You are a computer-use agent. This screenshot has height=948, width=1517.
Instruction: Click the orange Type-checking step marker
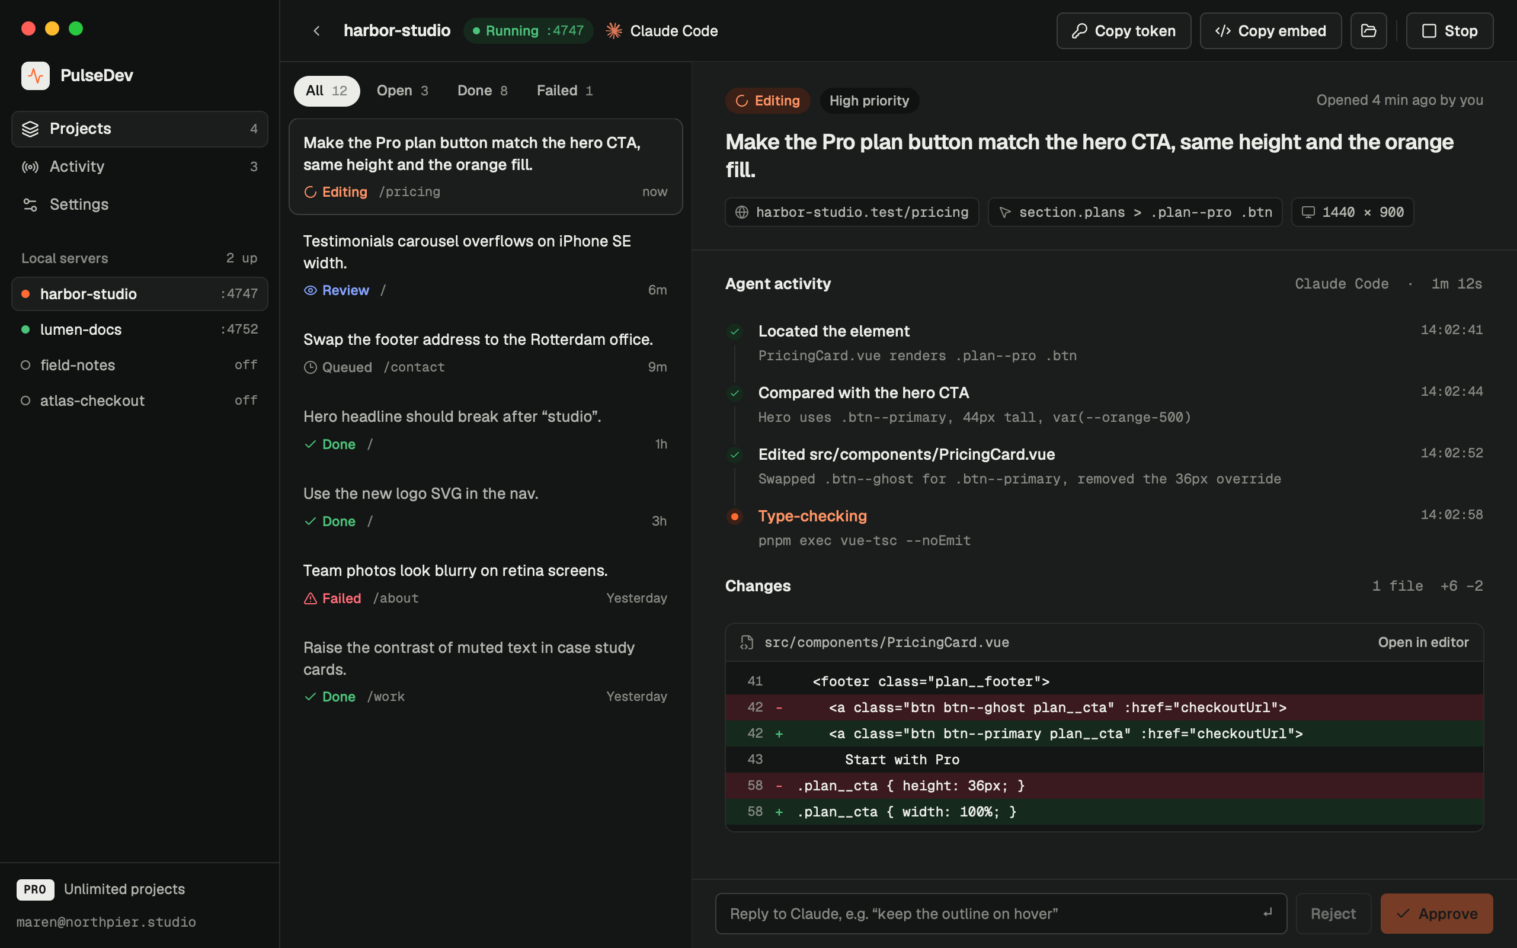735,516
